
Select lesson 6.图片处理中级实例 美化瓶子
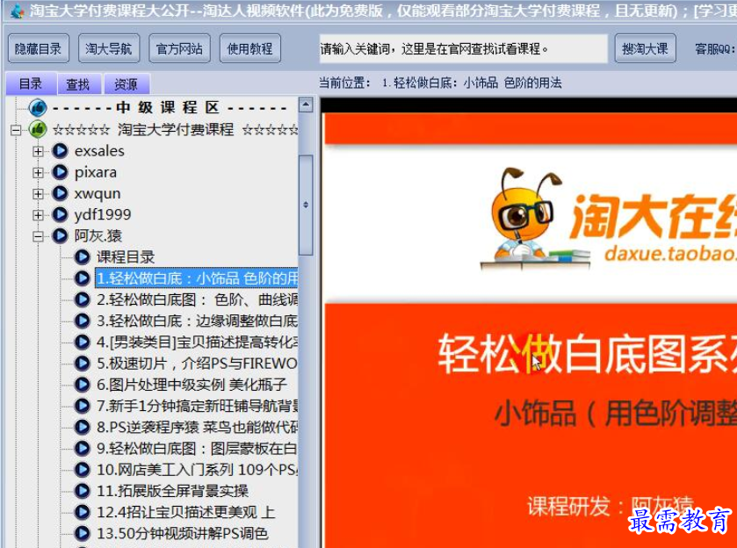click(191, 385)
